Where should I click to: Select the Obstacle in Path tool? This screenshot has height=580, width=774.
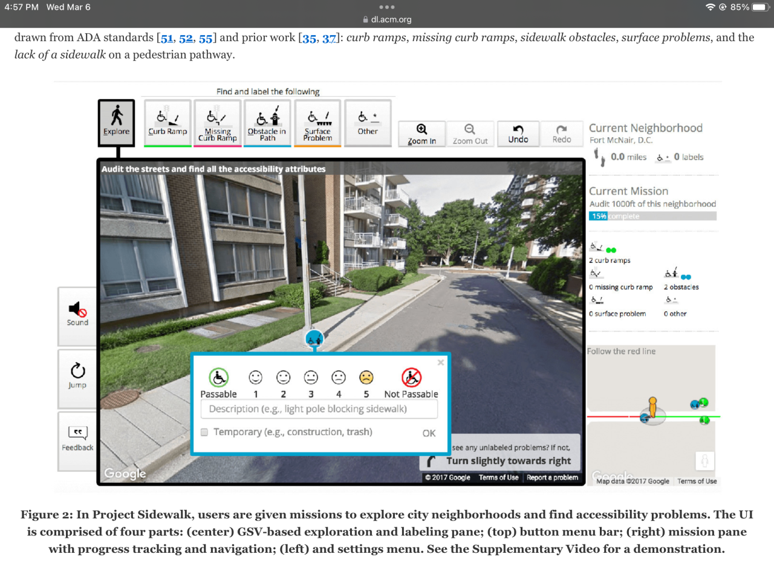267,123
